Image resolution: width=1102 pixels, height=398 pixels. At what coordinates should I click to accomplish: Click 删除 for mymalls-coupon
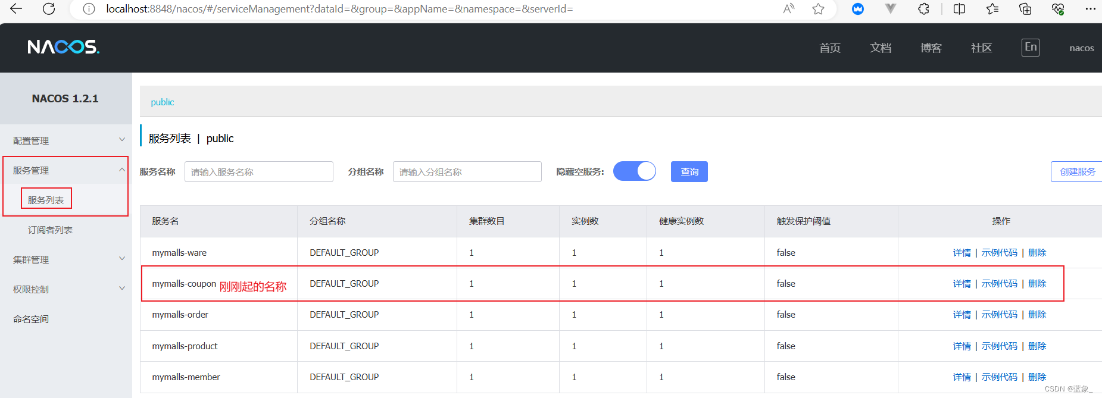pyautogui.click(x=1037, y=284)
